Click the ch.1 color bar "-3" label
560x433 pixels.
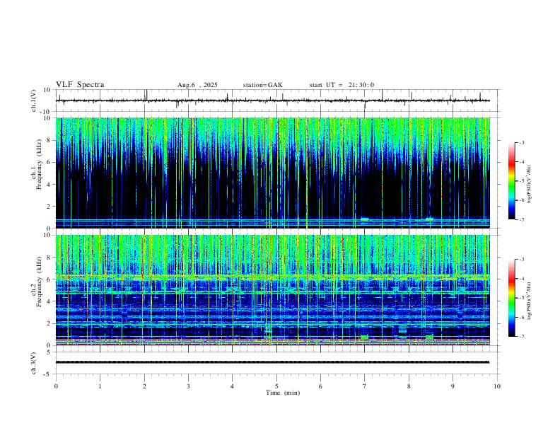(521, 142)
